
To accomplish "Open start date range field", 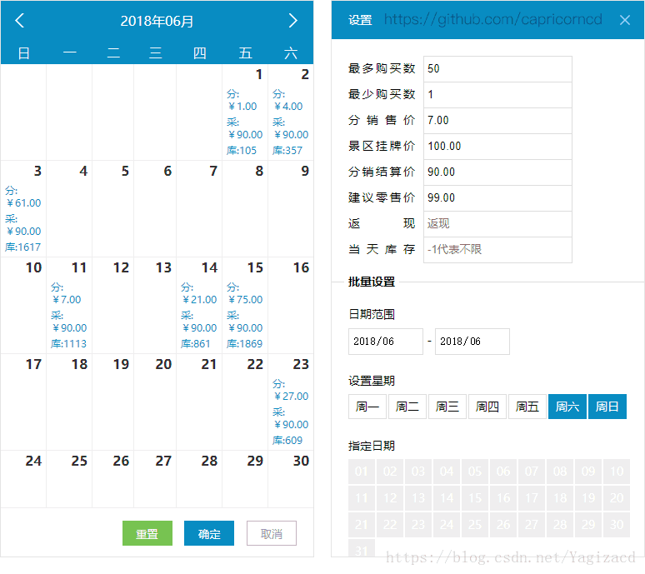I will pos(386,342).
